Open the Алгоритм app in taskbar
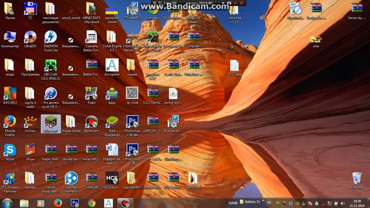 pos(108,203)
